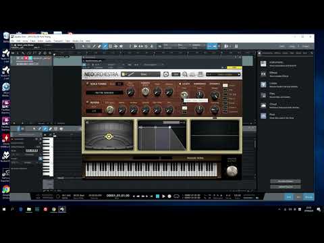
Task: Click the Return to Zero transport button
Action: click(151, 196)
